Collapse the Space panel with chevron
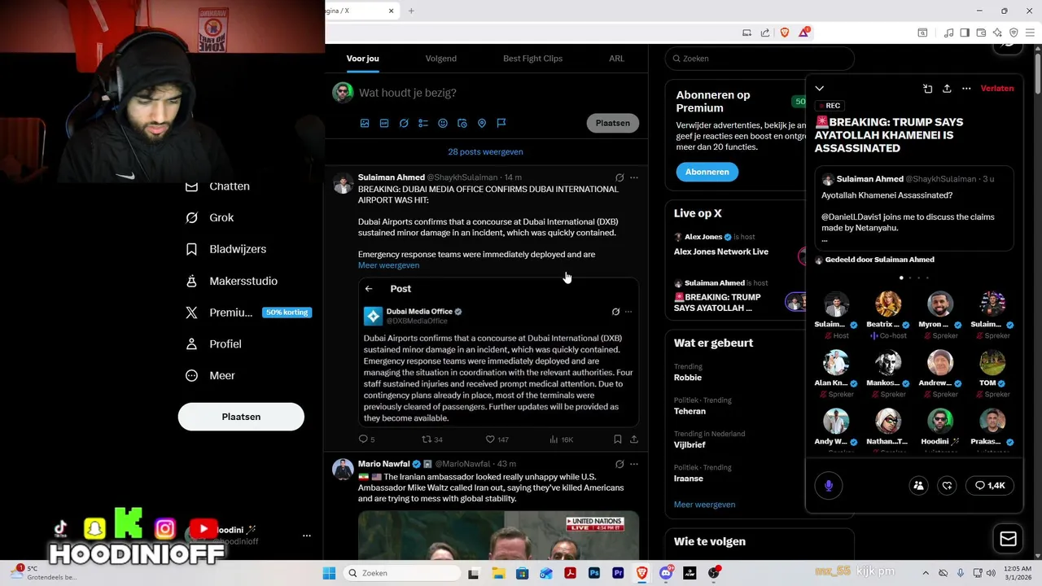 (820, 89)
